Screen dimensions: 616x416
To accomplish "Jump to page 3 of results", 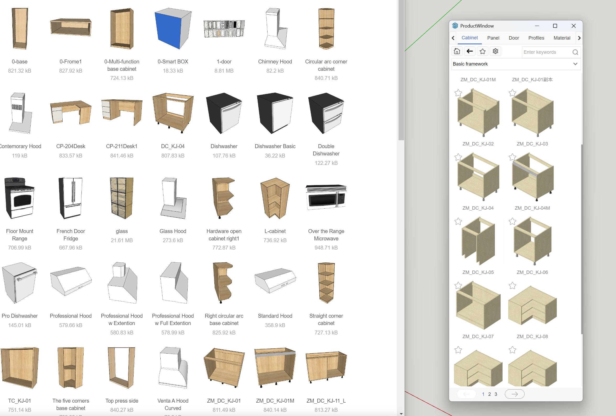I will coord(496,394).
